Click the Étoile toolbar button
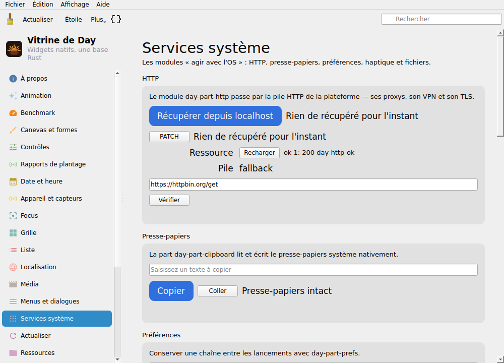Screen dimensions: 504x363 click(x=73, y=19)
